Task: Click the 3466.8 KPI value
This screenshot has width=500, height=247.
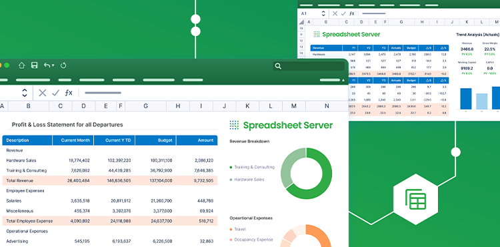Action: click(467, 49)
